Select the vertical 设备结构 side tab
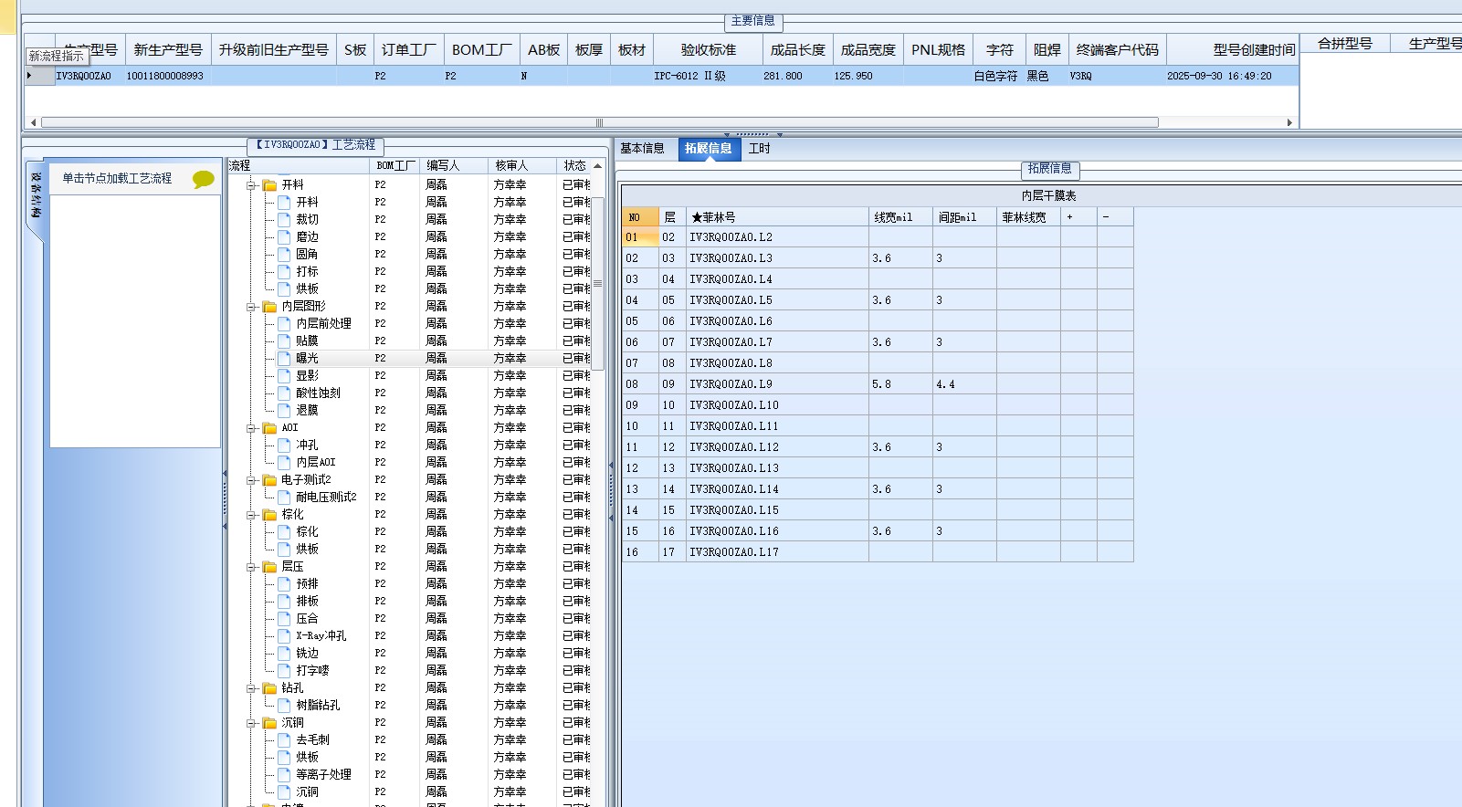Screen dimensions: 1462x807 coord(37,195)
